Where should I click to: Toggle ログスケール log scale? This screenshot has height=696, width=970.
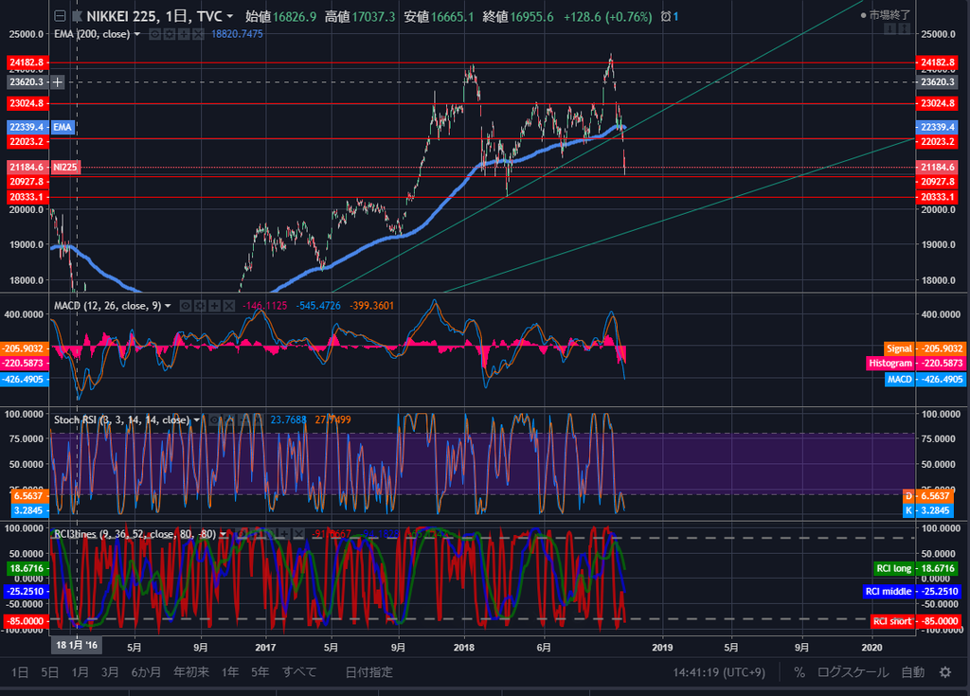click(853, 672)
